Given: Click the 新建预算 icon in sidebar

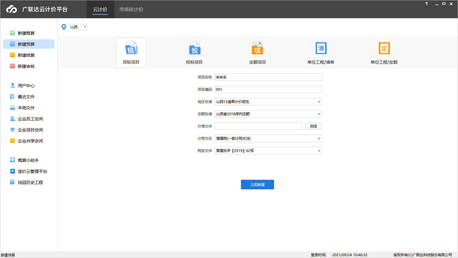Looking at the screenshot, I should pyautogui.click(x=13, y=44).
